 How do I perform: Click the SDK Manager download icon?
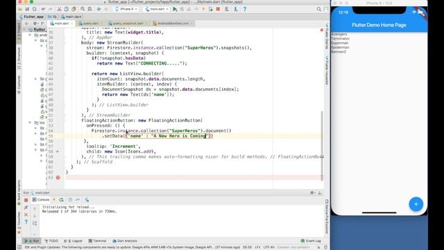point(236,9)
